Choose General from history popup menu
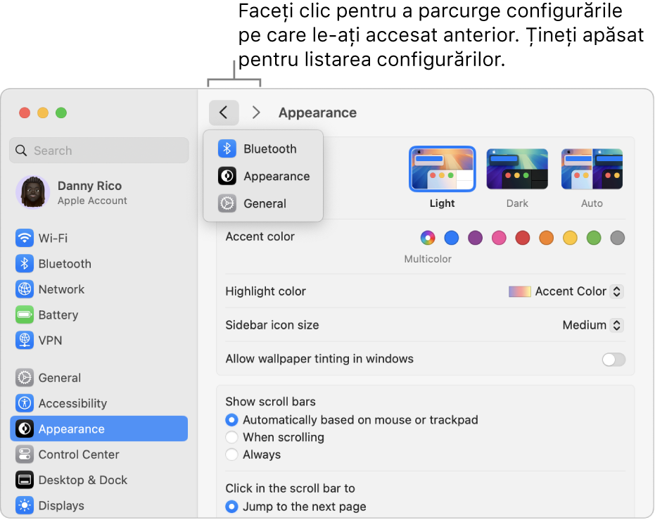Viewport: 655px width, 520px height. tap(263, 203)
